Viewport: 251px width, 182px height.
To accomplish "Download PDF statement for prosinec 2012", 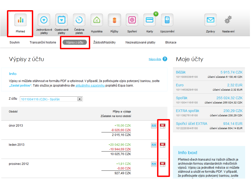I will click(162, 164).
